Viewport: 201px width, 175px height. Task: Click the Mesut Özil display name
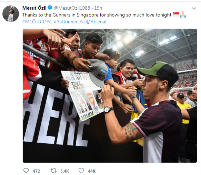[34, 8]
